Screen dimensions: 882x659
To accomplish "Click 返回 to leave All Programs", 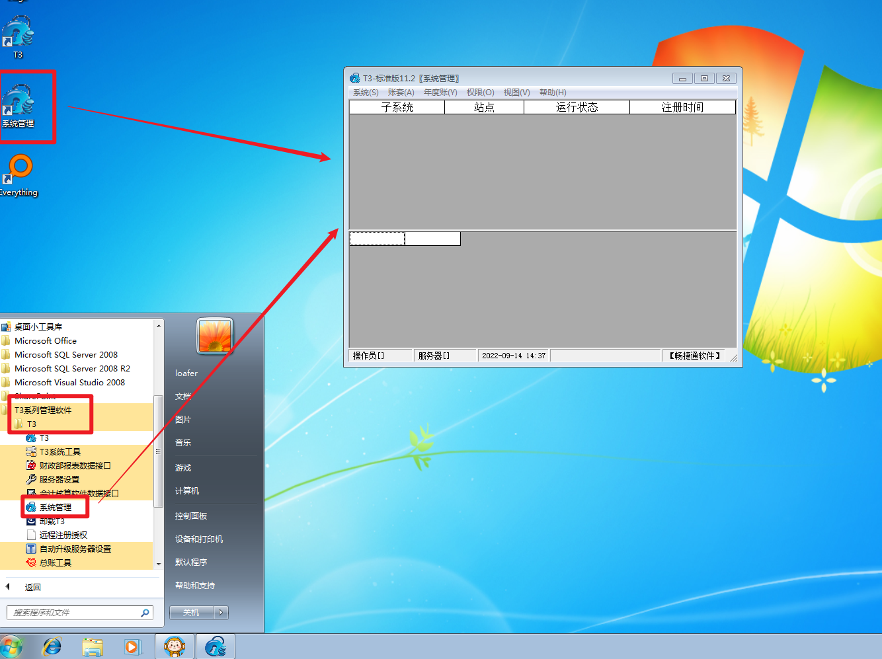I will pos(32,587).
